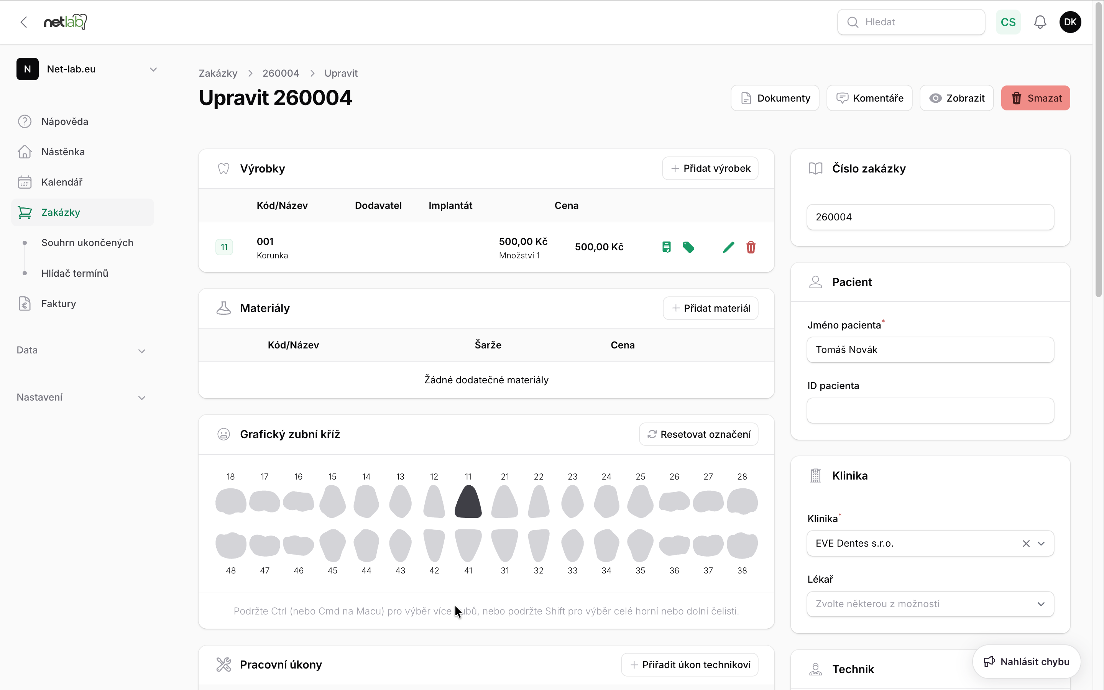Open Kalendář in the sidebar
The width and height of the screenshot is (1104, 690).
[82, 182]
